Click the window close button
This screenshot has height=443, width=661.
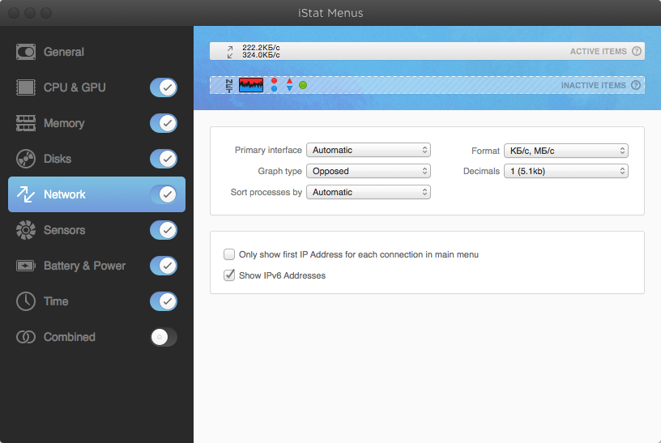(14, 13)
